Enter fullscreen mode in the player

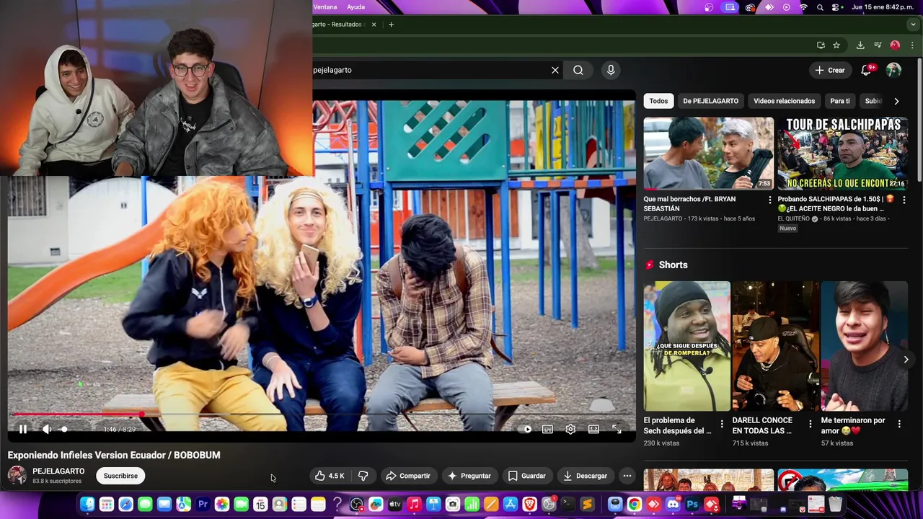click(x=617, y=429)
